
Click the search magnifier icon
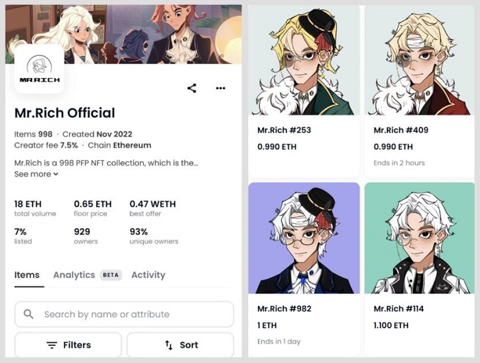pos(29,314)
